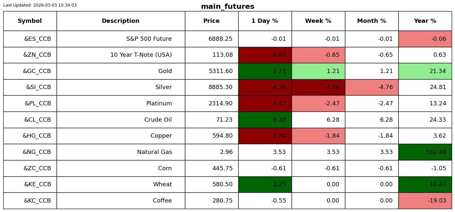Click the Last Updated timestamp text
The width and height of the screenshot is (455, 212).
click(40, 5)
